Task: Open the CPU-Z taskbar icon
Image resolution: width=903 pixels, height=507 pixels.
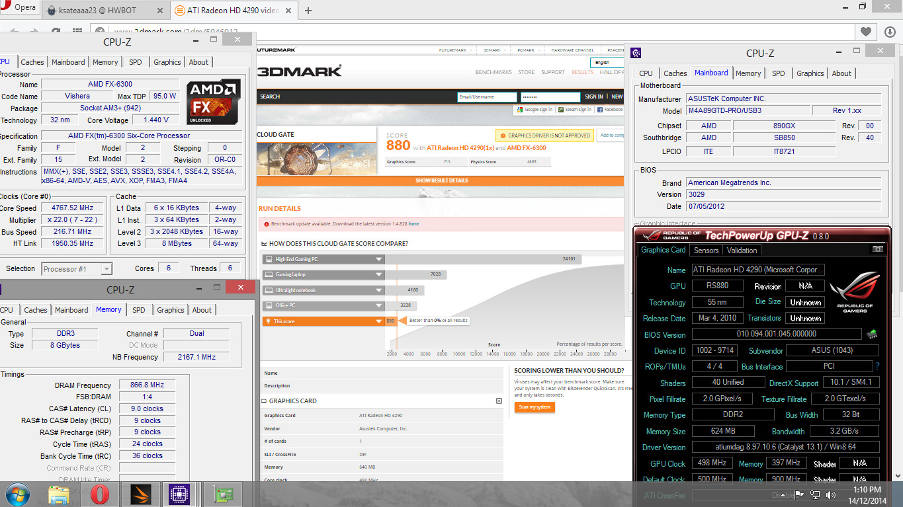Action: (x=178, y=494)
